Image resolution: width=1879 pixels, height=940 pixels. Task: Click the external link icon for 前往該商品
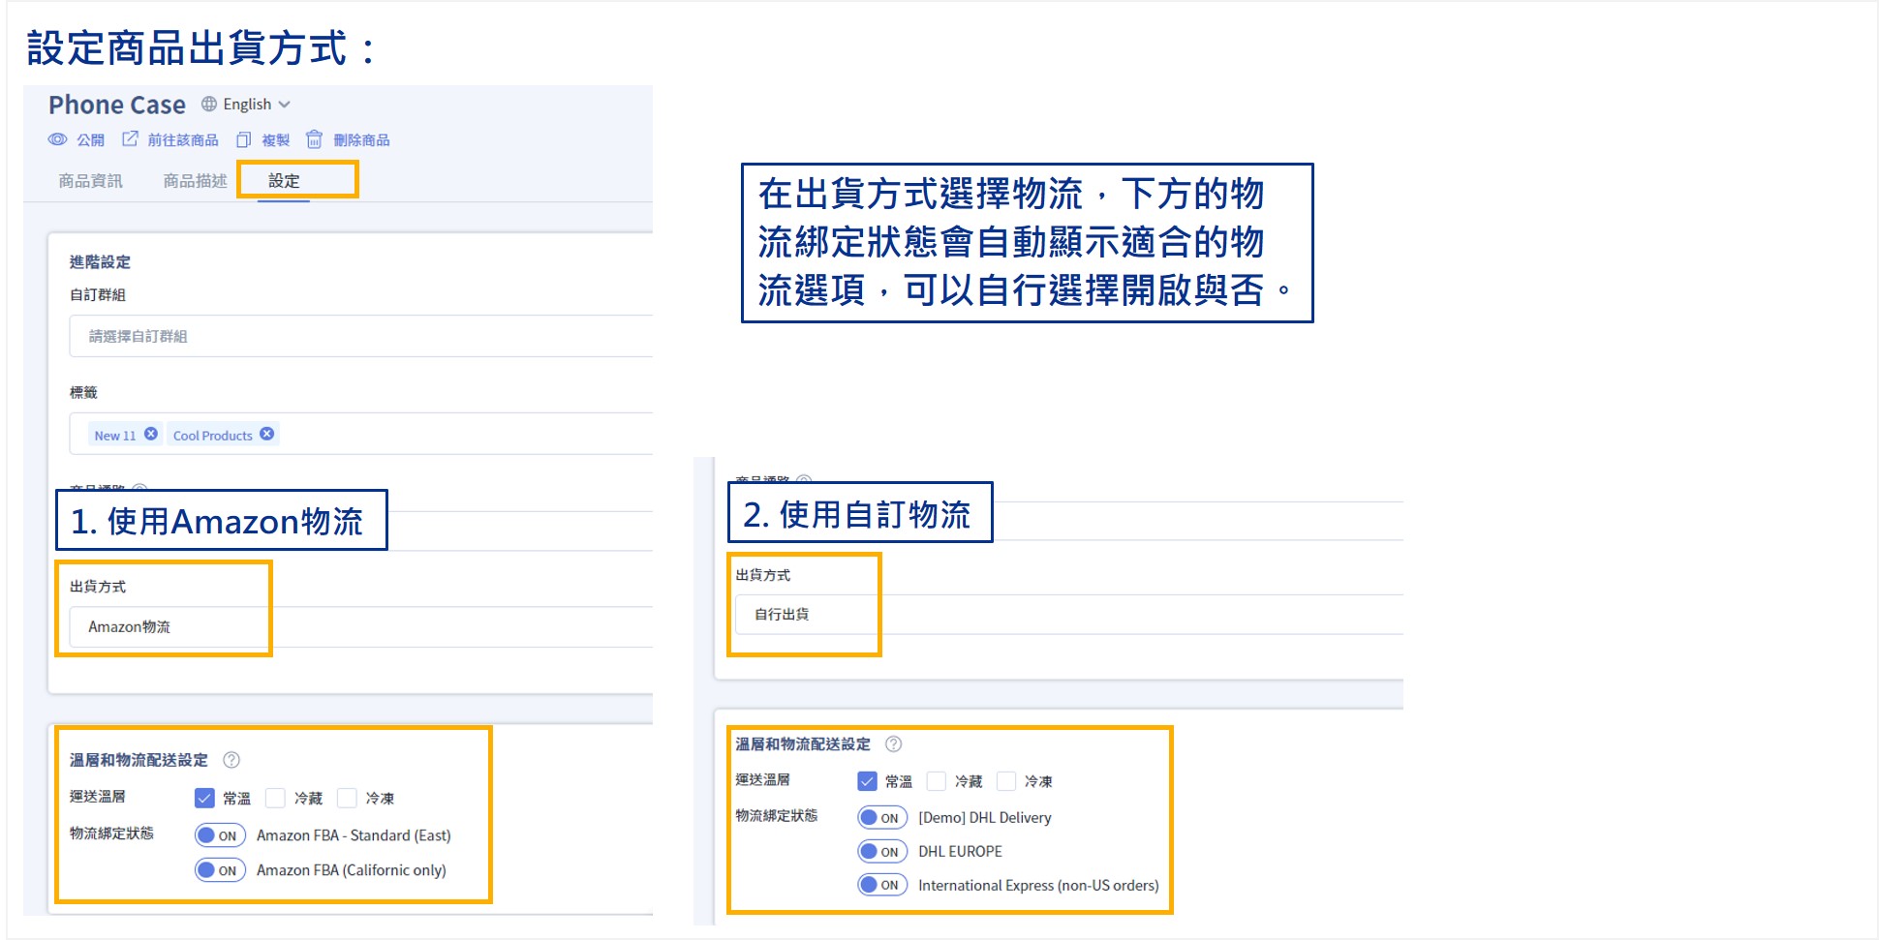[x=130, y=139]
